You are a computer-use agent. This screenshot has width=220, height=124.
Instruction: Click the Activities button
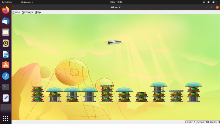pos(7,2)
